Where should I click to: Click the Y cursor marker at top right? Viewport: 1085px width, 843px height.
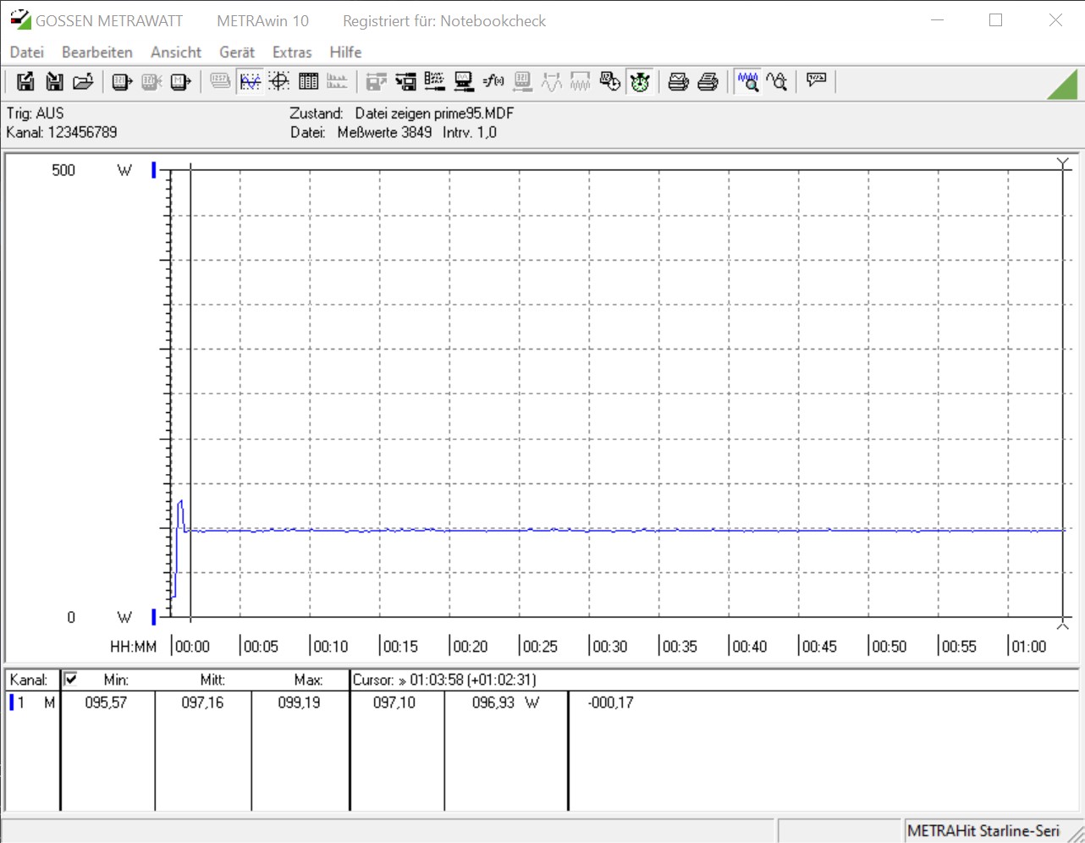pos(1063,163)
